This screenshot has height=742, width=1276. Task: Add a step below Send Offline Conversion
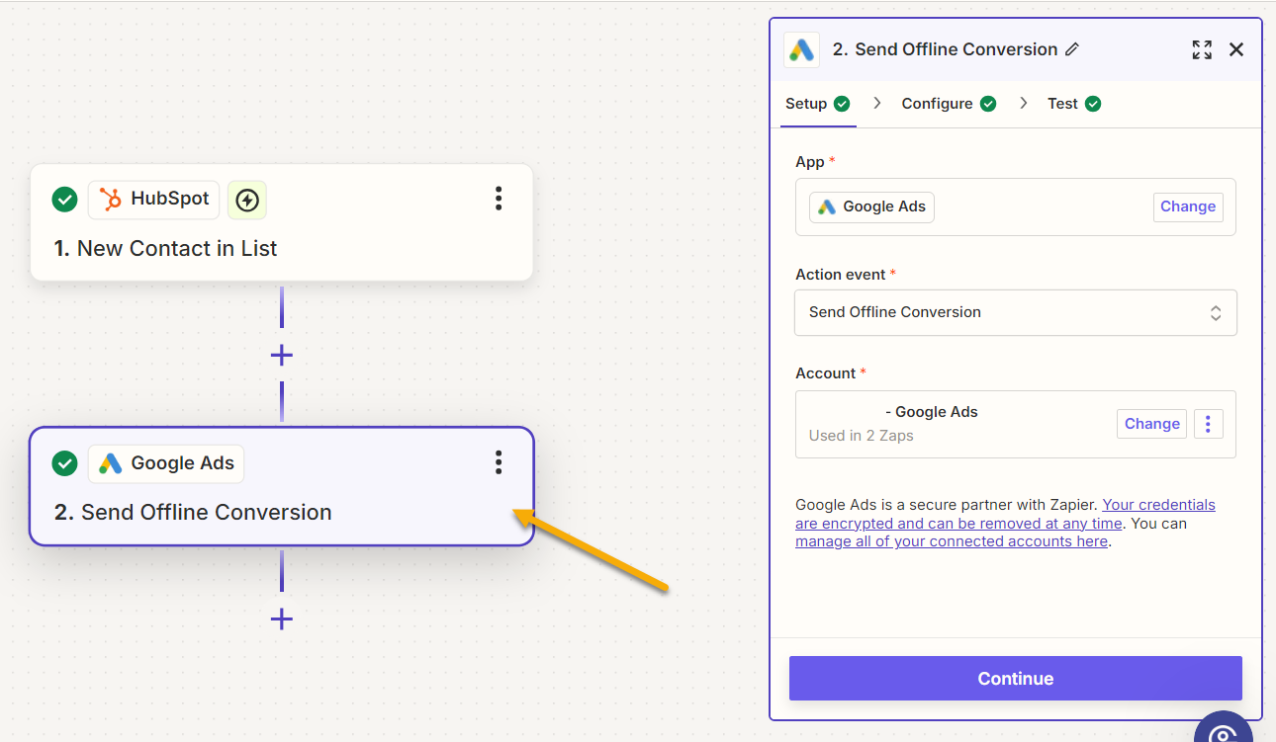tap(282, 618)
